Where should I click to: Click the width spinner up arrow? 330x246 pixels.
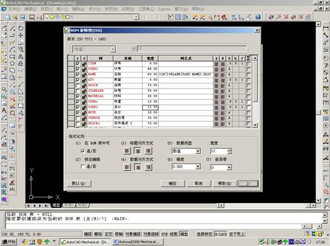pos(229,149)
